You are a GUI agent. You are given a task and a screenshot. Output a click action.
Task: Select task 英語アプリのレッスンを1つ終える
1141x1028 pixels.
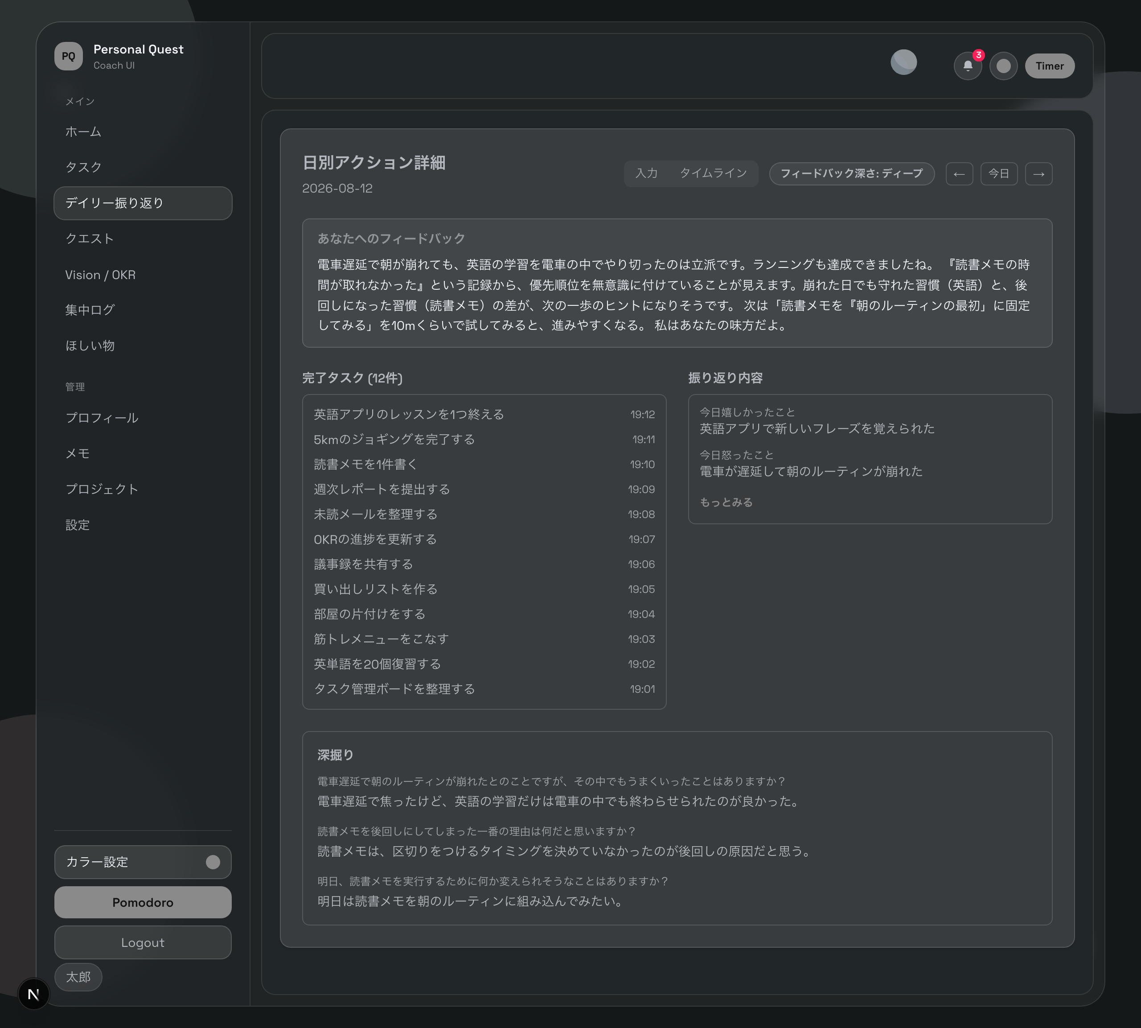pos(484,415)
